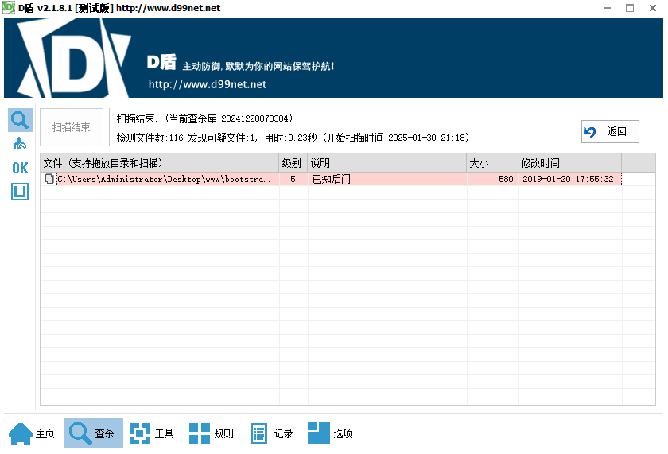Sort by 说明 column header
This screenshot has height=454, width=668.
(x=386, y=163)
